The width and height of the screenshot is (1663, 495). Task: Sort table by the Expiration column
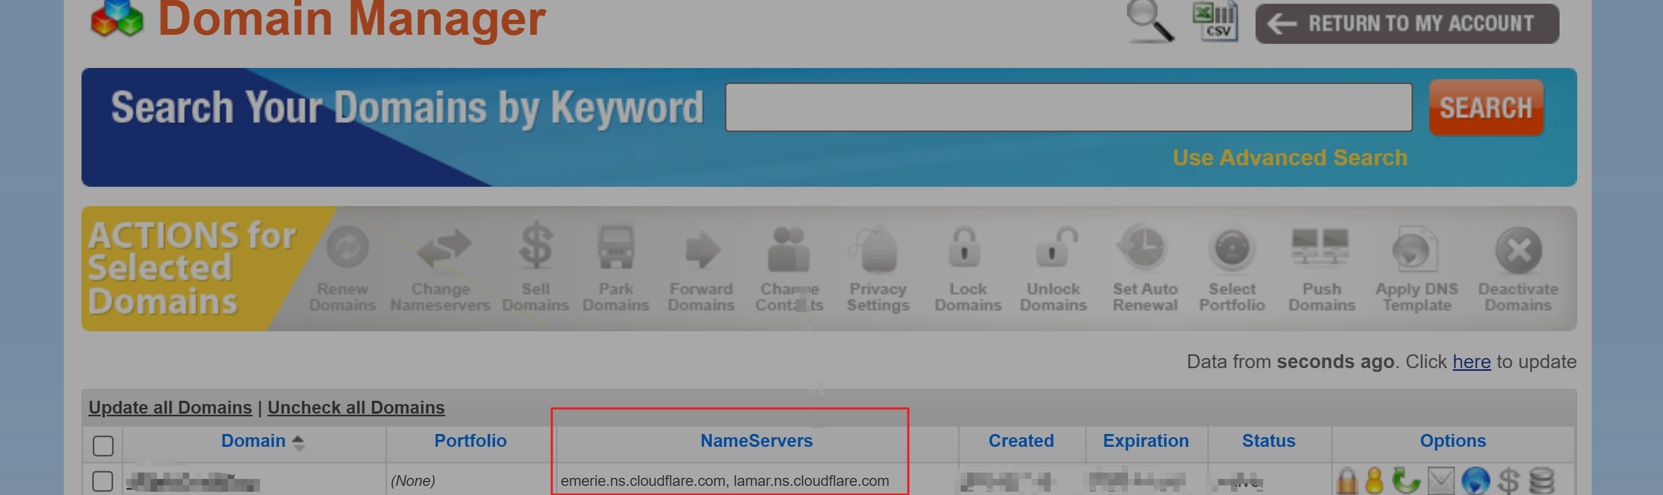pos(1145,441)
